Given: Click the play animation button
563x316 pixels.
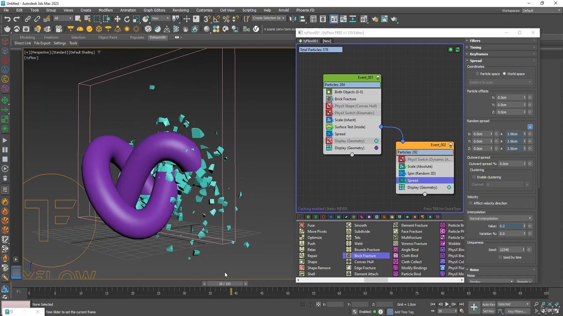Looking at the screenshot, I should click(447, 304).
